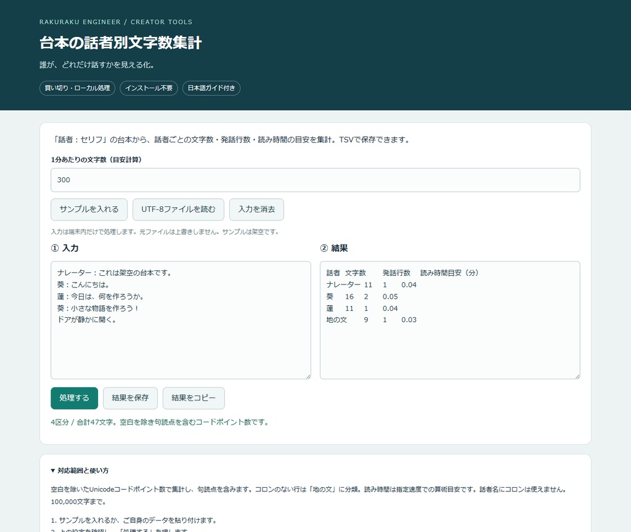Viewport: 631px width, 532px height.
Task: Open UTF-8ファイルを読む file loader
Action: click(178, 209)
